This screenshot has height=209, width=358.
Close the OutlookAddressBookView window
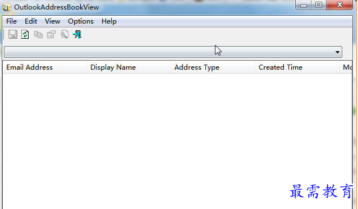[339, 5]
